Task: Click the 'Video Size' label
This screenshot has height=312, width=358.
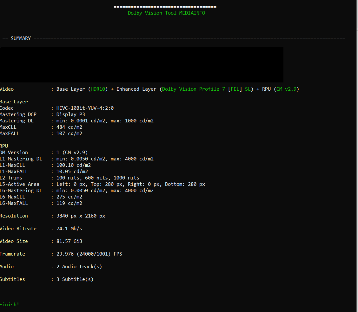Action: click(x=14, y=241)
